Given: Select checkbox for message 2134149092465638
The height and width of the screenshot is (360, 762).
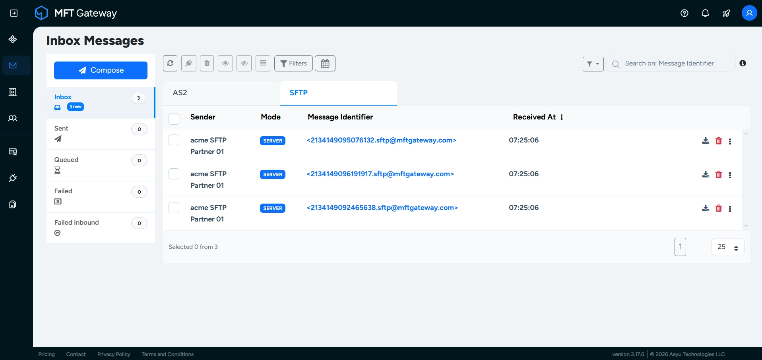Looking at the screenshot, I should (174, 208).
